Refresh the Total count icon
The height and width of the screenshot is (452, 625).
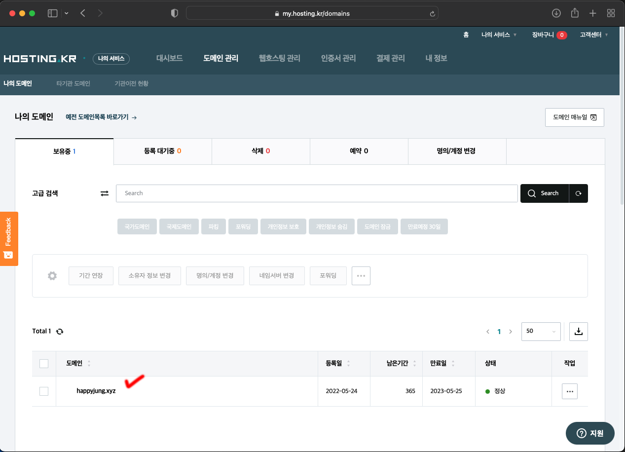click(60, 332)
